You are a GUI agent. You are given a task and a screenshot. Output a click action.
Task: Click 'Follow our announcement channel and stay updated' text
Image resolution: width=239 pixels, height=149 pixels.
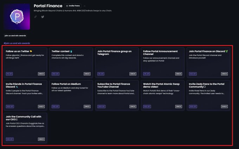point(161,59)
